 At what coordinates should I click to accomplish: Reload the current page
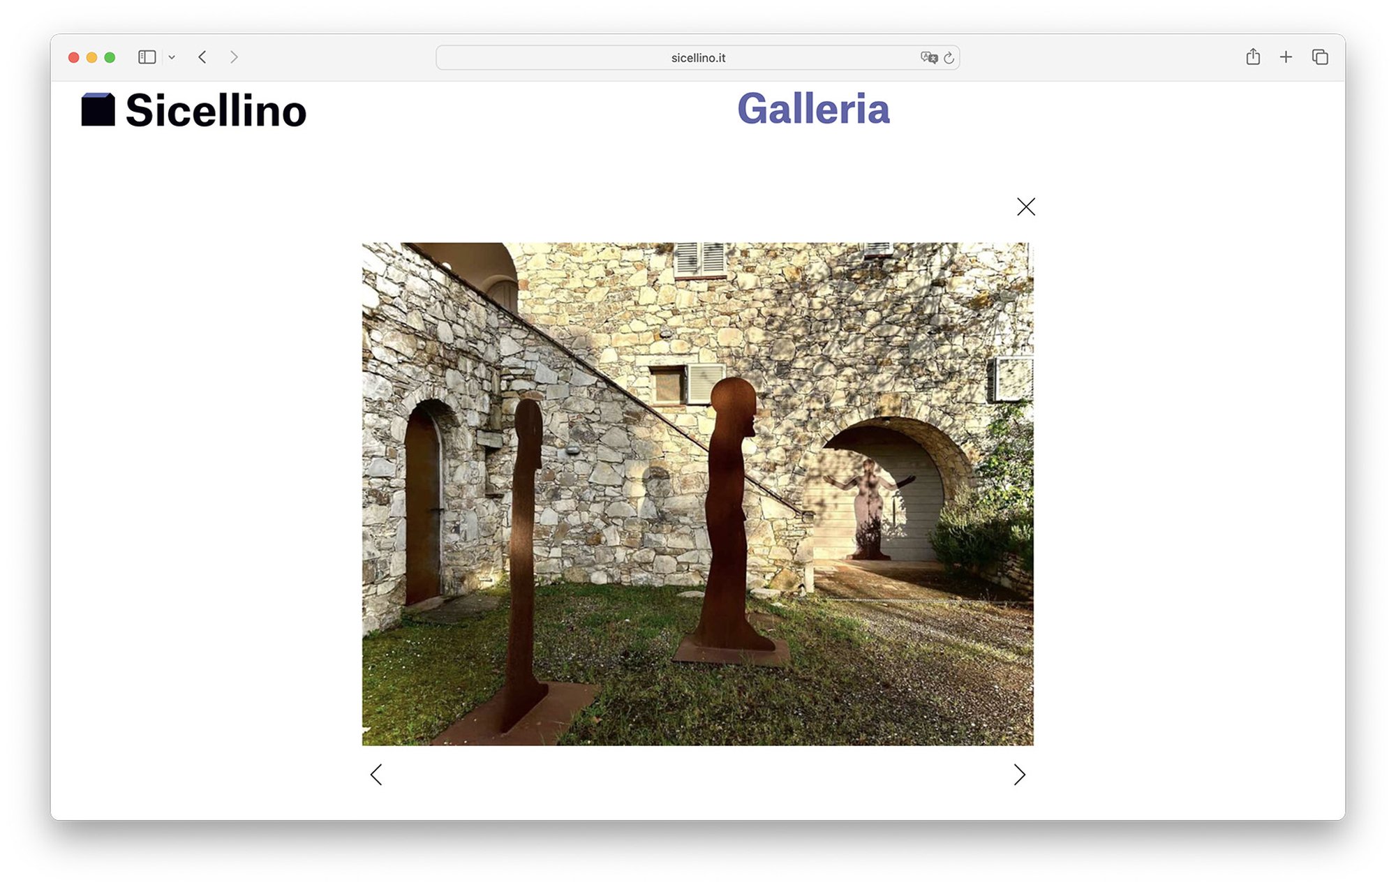pyautogui.click(x=949, y=58)
